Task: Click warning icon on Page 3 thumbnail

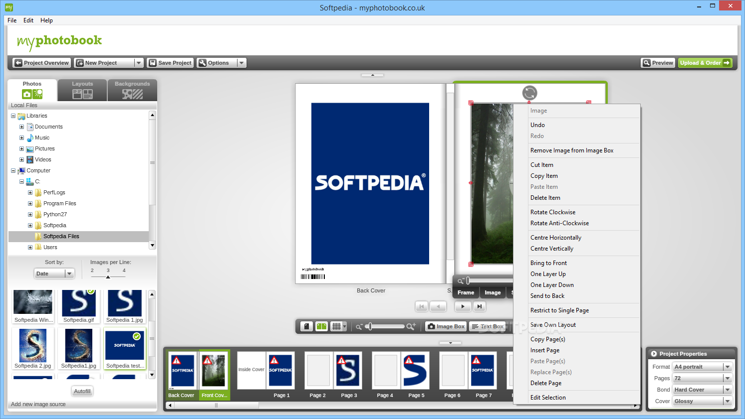Action: pos(341,360)
